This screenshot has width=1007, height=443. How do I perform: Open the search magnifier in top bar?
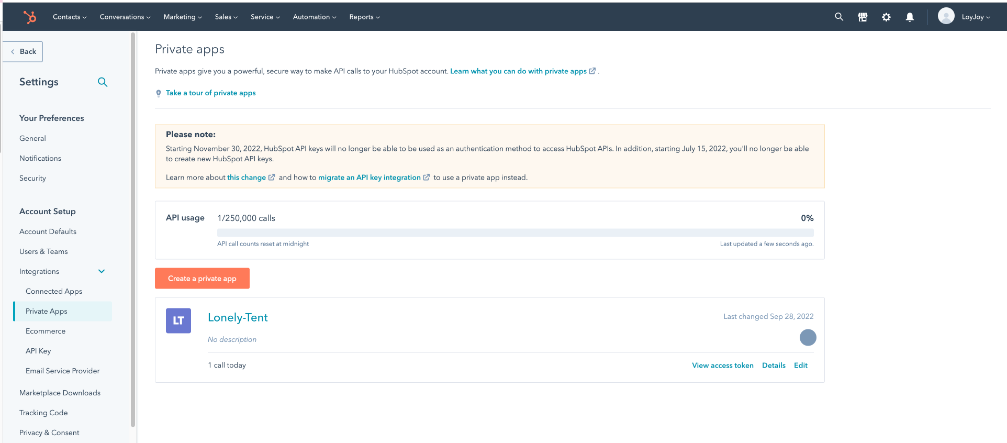point(839,17)
